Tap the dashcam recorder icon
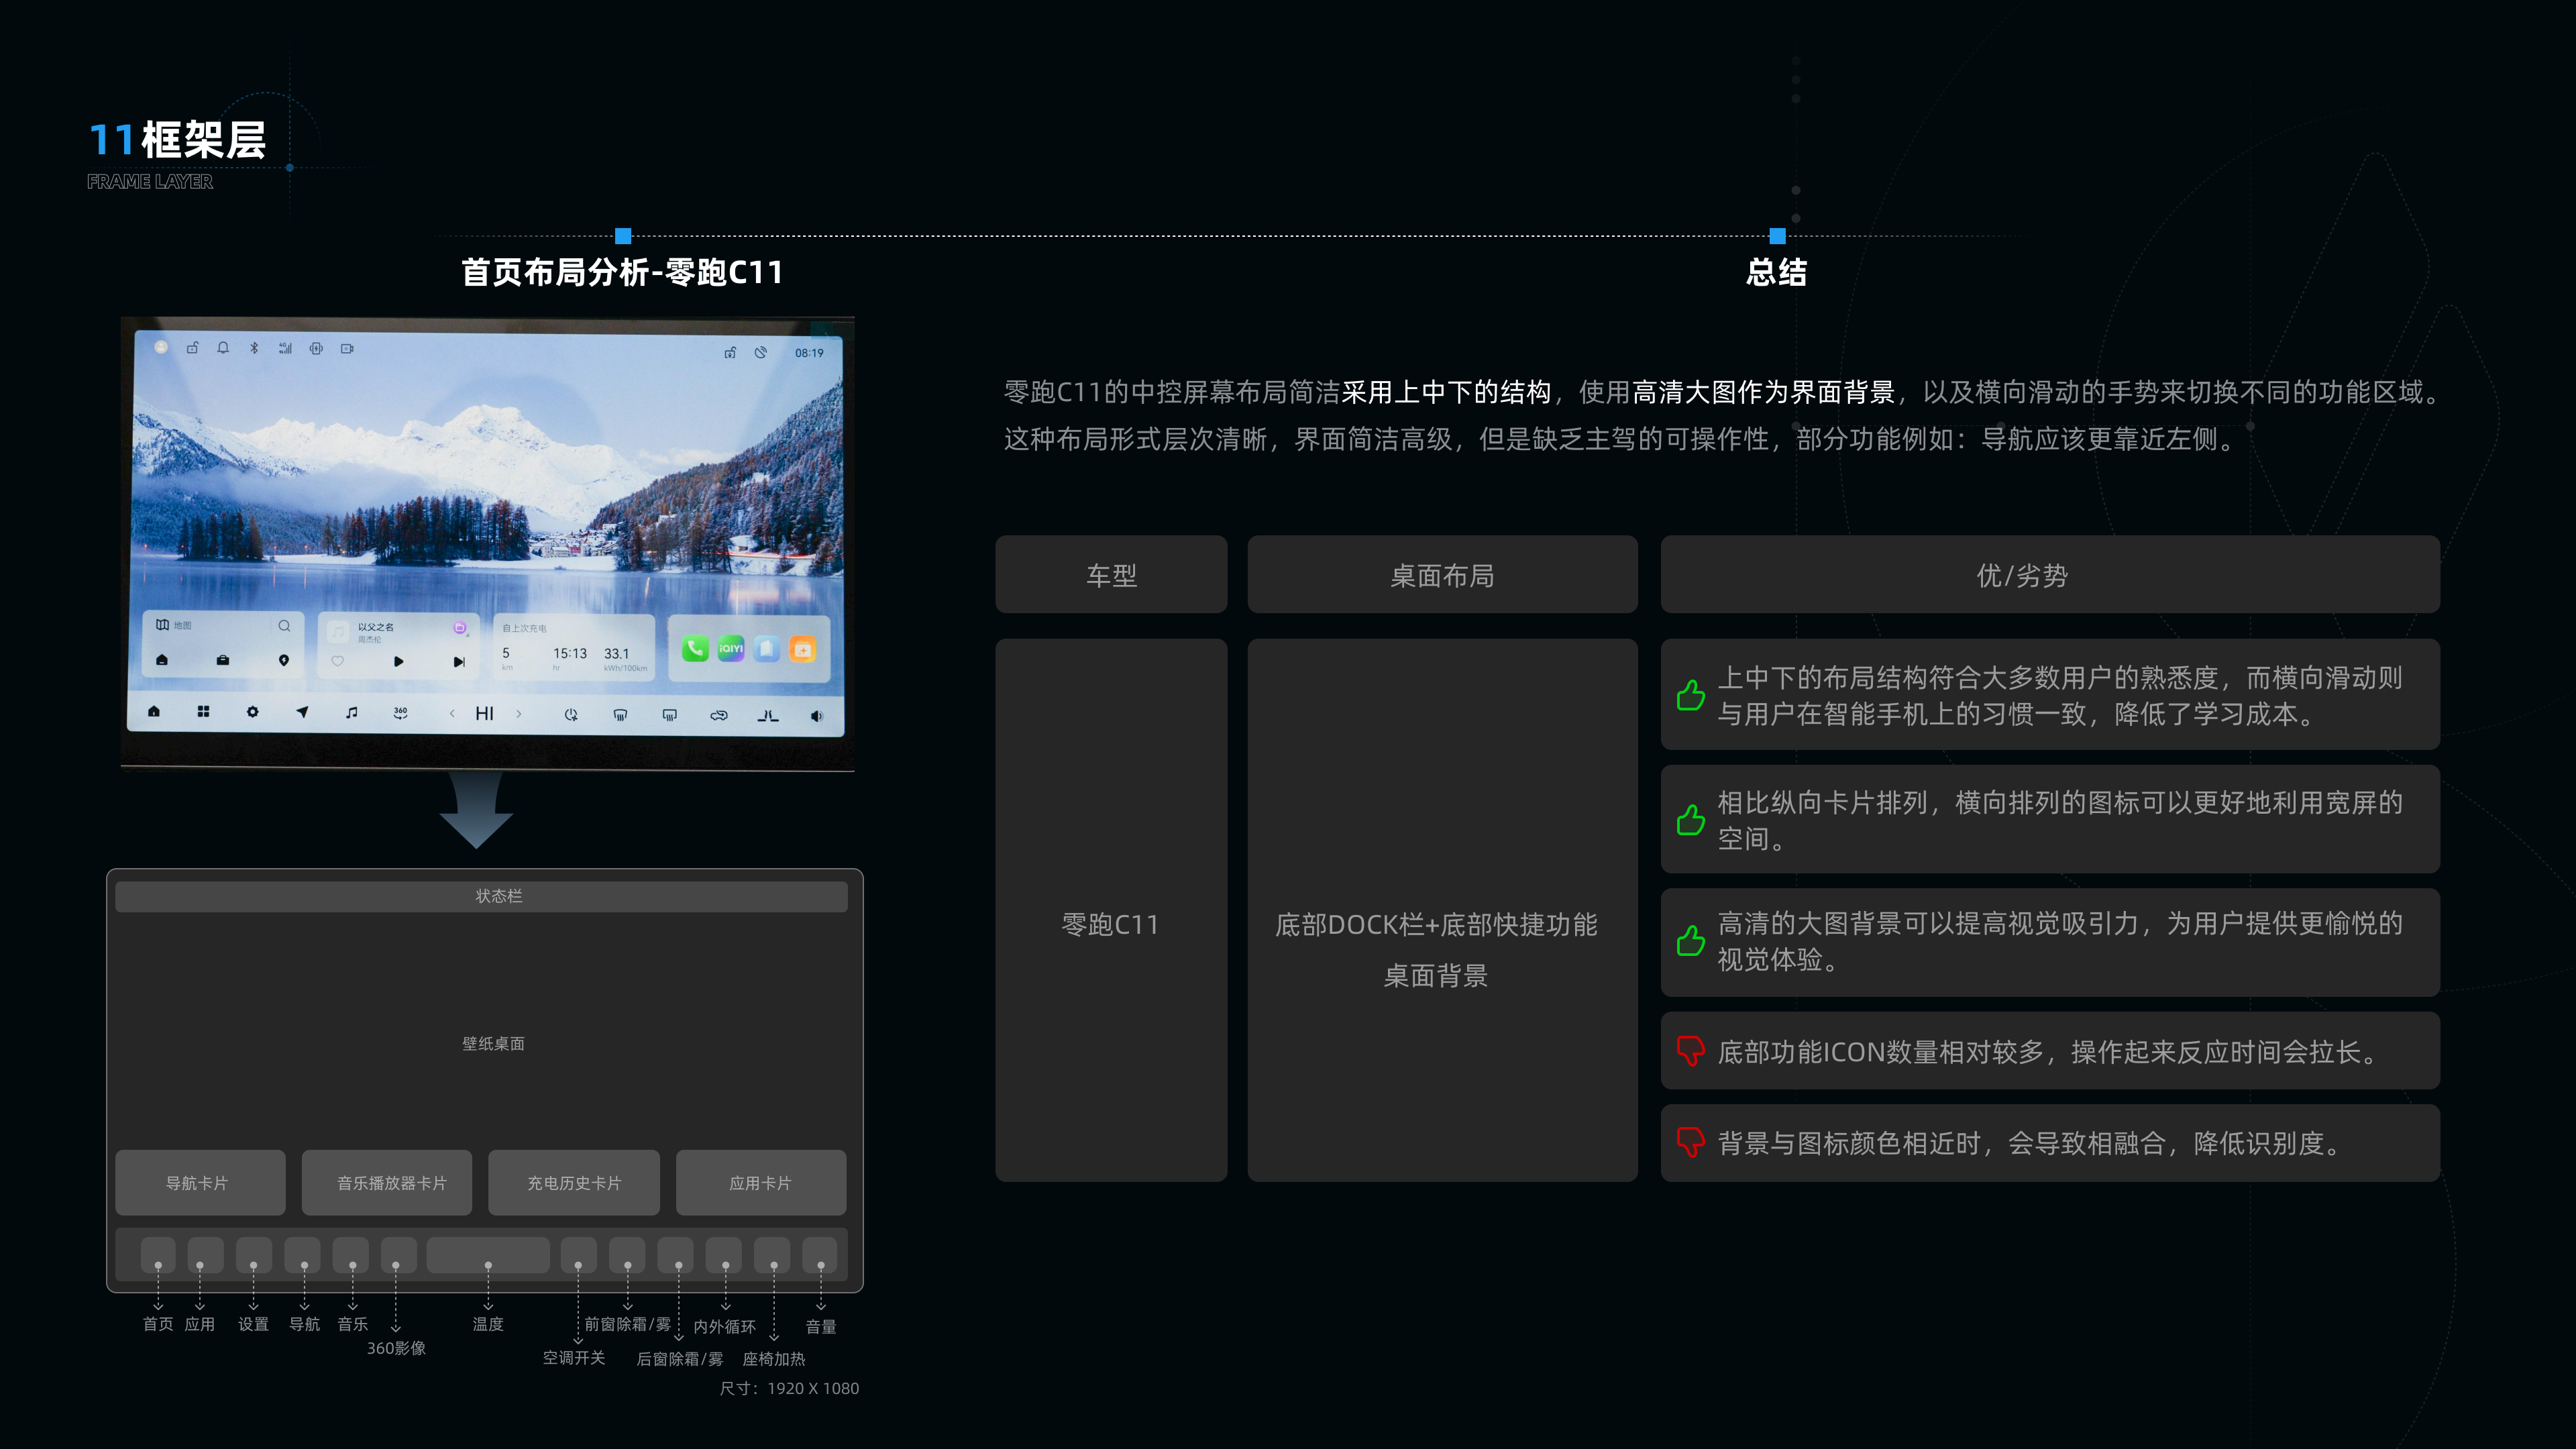2576x1449 pixels. pyautogui.click(x=347, y=348)
